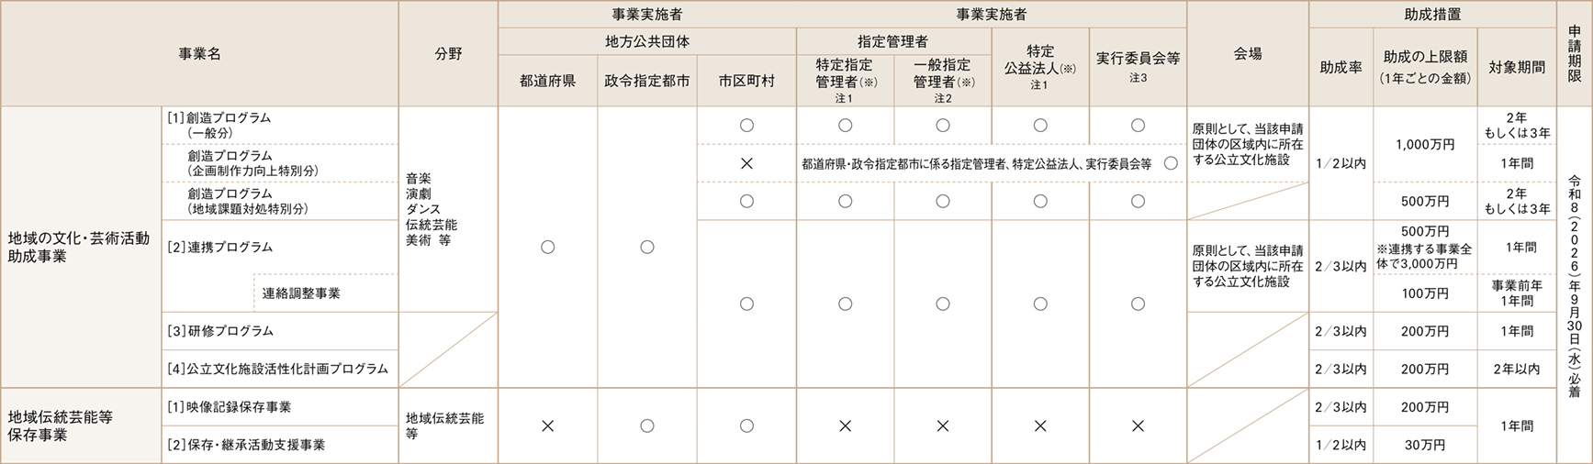The height and width of the screenshot is (464, 1593).
Task: Click the 助成率 header cell
Action: click(x=1341, y=67)
